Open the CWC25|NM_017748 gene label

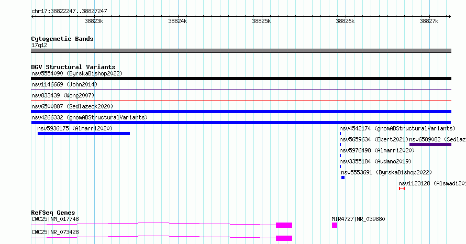(x=55, y=219)
